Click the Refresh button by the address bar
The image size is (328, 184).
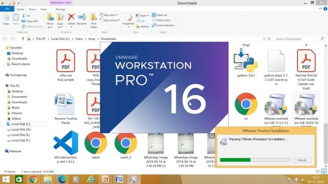pyautogui.click(x=269, y=39)
